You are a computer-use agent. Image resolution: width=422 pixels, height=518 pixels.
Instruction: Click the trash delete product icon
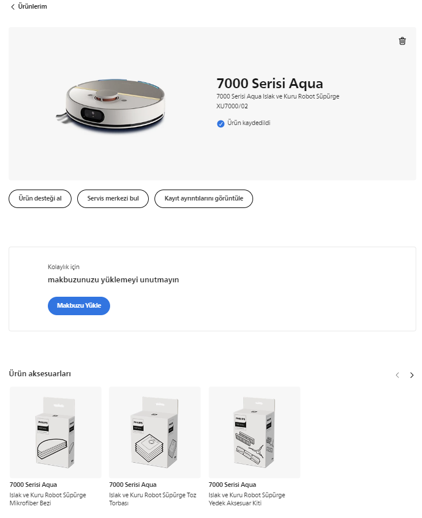point(402,41)
